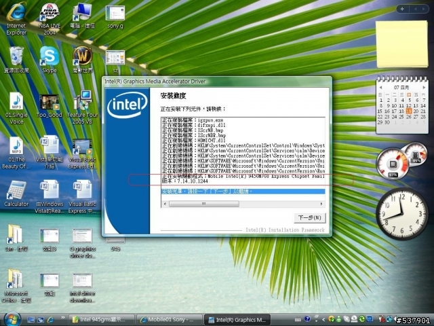Select day 26 in calendar gadget
This screenshot has width=434, height=326.
(x=408, y=117)
